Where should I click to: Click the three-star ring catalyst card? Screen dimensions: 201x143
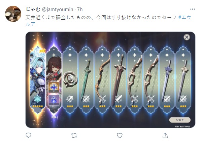click(x=70, y=80)
